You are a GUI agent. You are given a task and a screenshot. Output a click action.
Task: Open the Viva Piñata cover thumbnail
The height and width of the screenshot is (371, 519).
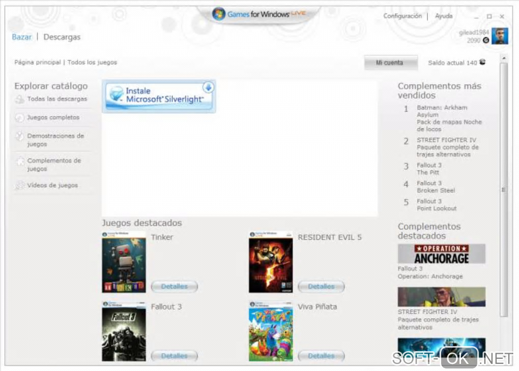pyautogui.click(x=271, y=331)
